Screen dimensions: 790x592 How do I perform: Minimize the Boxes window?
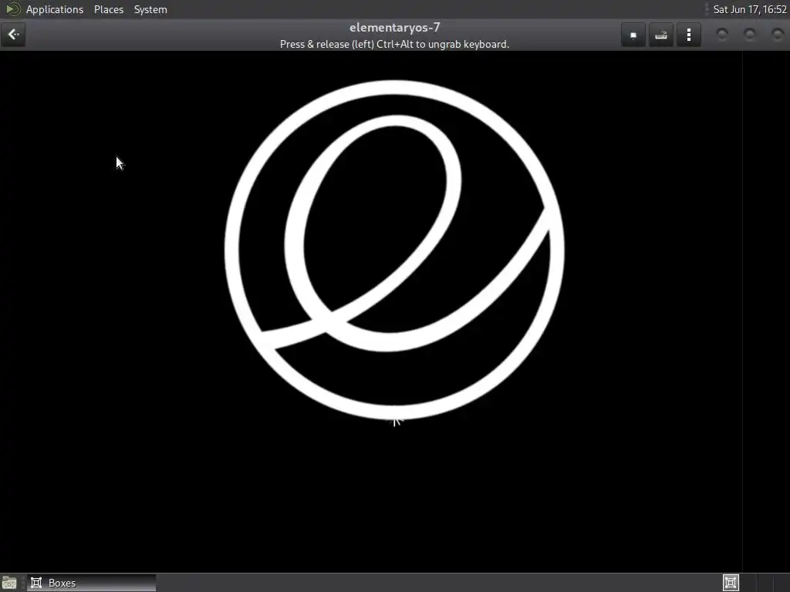[722, 34]
